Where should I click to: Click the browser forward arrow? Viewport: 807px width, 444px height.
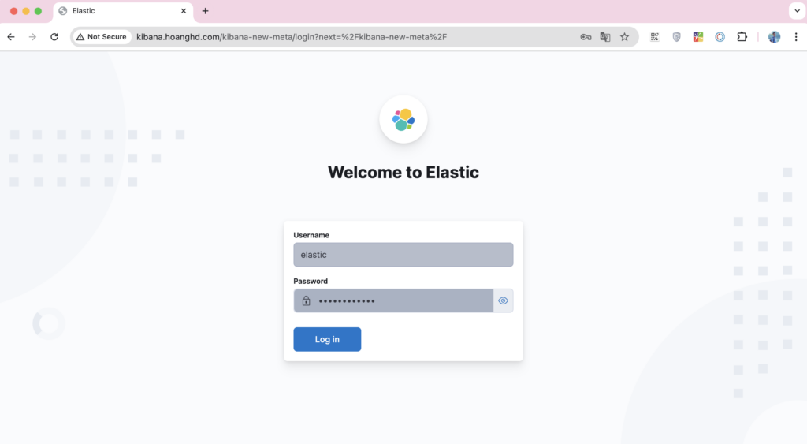tap(32, 36)
